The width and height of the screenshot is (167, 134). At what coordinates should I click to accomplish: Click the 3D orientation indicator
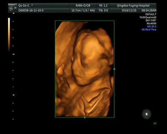tap(155, 123)
